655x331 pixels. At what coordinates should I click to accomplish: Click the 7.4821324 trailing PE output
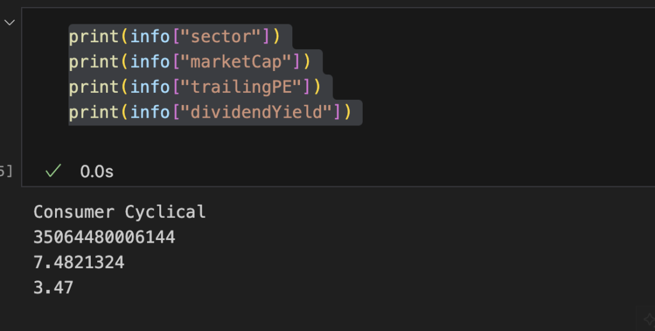coord(79,262)
